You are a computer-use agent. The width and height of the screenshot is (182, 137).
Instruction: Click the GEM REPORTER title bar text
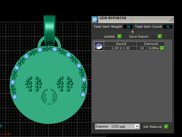pos(113,18)
